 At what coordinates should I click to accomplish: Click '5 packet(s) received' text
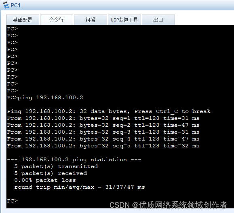click(x=51, y=173)
